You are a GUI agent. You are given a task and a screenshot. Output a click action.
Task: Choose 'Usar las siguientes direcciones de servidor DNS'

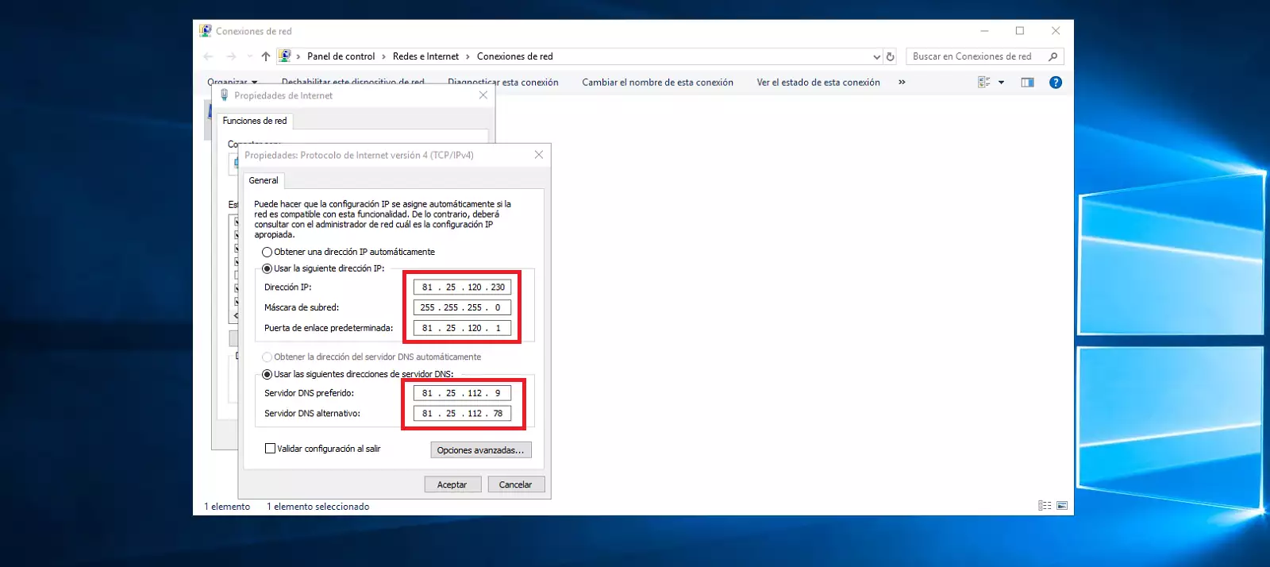[x=267, y=374]
